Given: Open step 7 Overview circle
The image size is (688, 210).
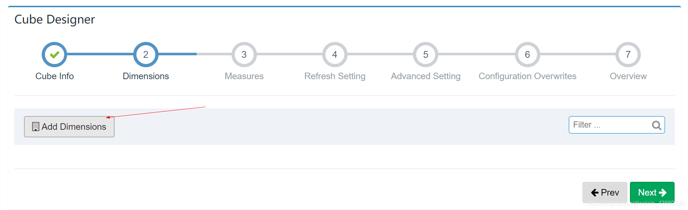Looking at the screenshot, I should 628,55.
